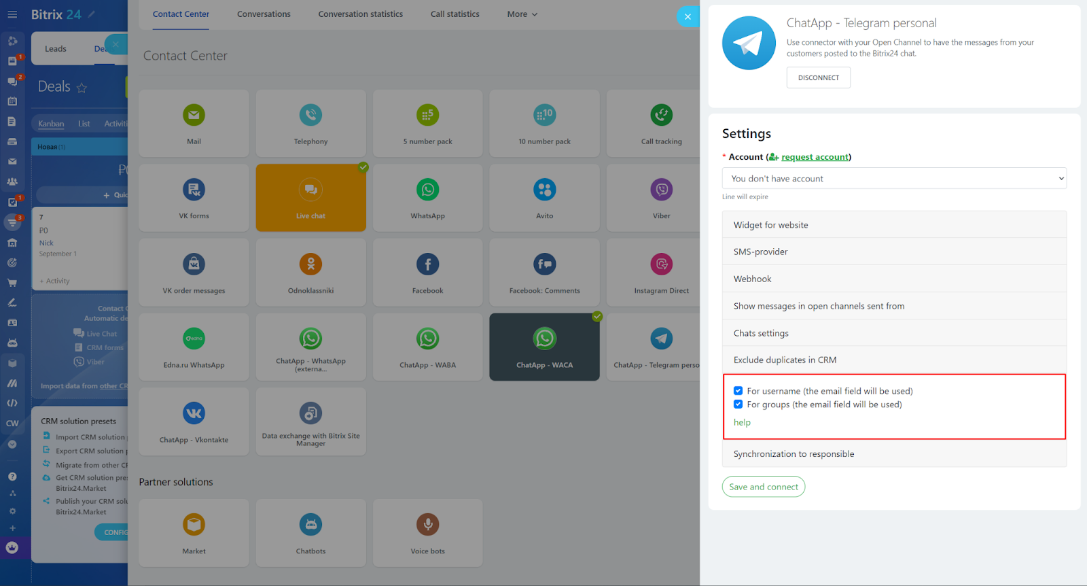Open the Call tracking icon
The width and height of the screenshot is (1087, 586).
(661, 115)
